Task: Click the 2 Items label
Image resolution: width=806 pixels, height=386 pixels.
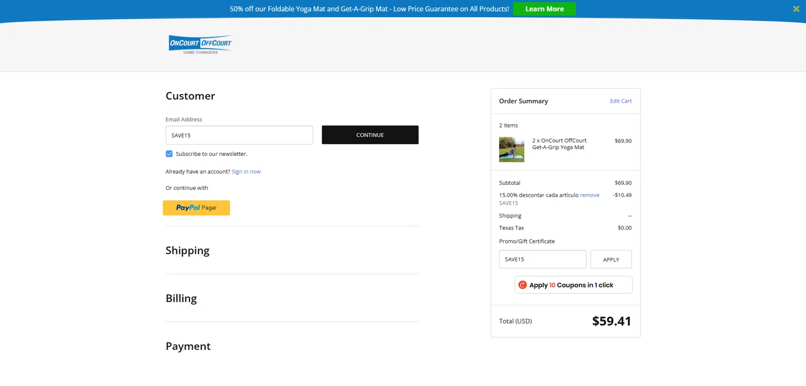Action: click(x=508, y=125)
